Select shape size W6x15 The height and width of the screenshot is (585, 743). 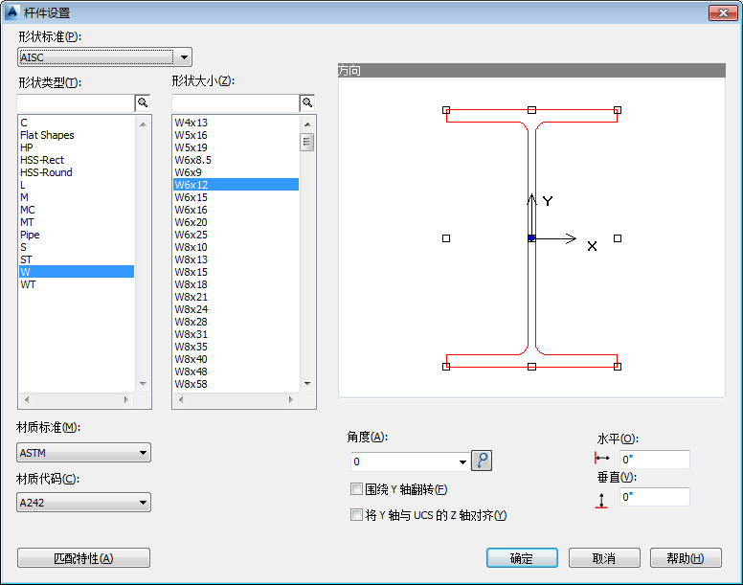[x=236, y=197]
